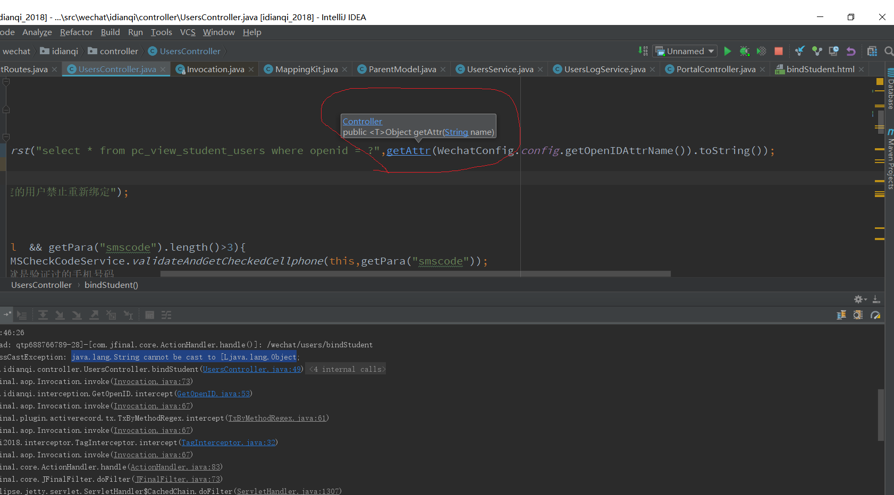Switch to ParentModel.java tab
Image resolution: width=894 pixels, height=495 pixels.
[x=402, y=69]
